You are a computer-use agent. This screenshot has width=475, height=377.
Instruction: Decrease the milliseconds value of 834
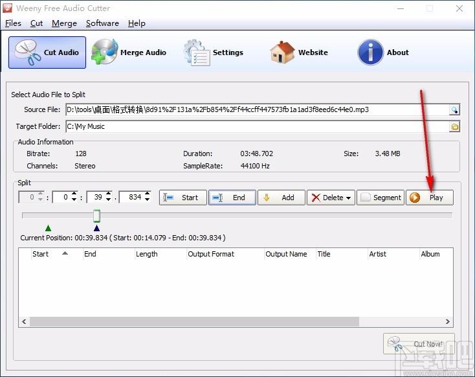pyautogui.click(x=148, y=200)
